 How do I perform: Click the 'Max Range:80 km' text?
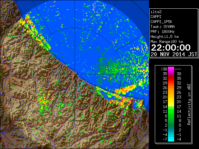click(167, 42)
